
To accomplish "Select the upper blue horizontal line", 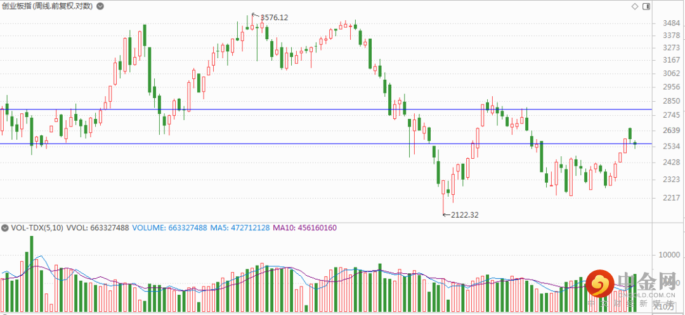I will coord(317,109).
